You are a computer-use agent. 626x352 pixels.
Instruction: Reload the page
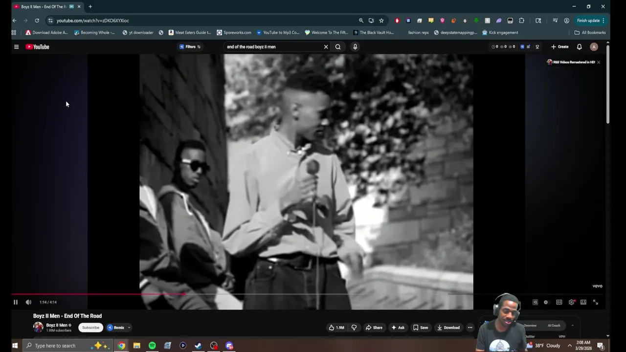point(37,21)
